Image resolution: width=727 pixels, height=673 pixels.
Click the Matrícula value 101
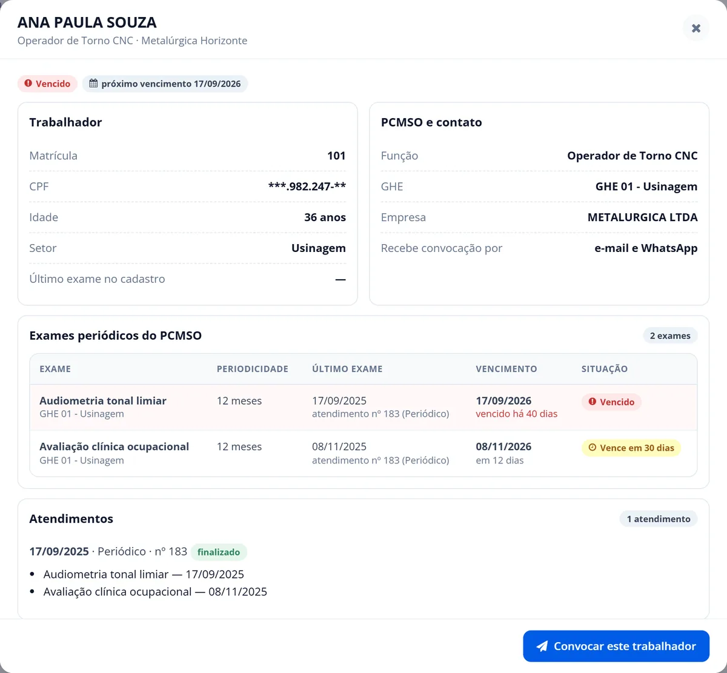tap(336, 156)
